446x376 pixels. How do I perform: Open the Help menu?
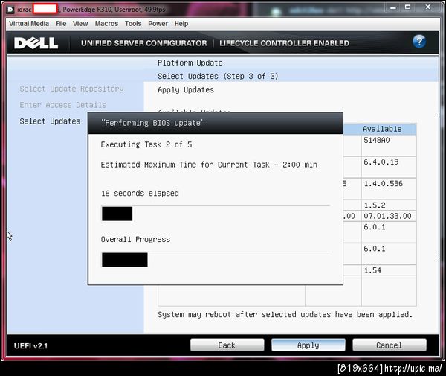[x=181, y=24]
